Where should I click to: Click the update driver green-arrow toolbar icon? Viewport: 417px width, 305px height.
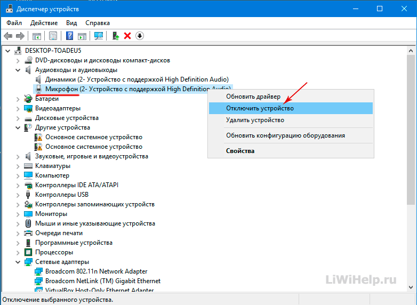115,36
